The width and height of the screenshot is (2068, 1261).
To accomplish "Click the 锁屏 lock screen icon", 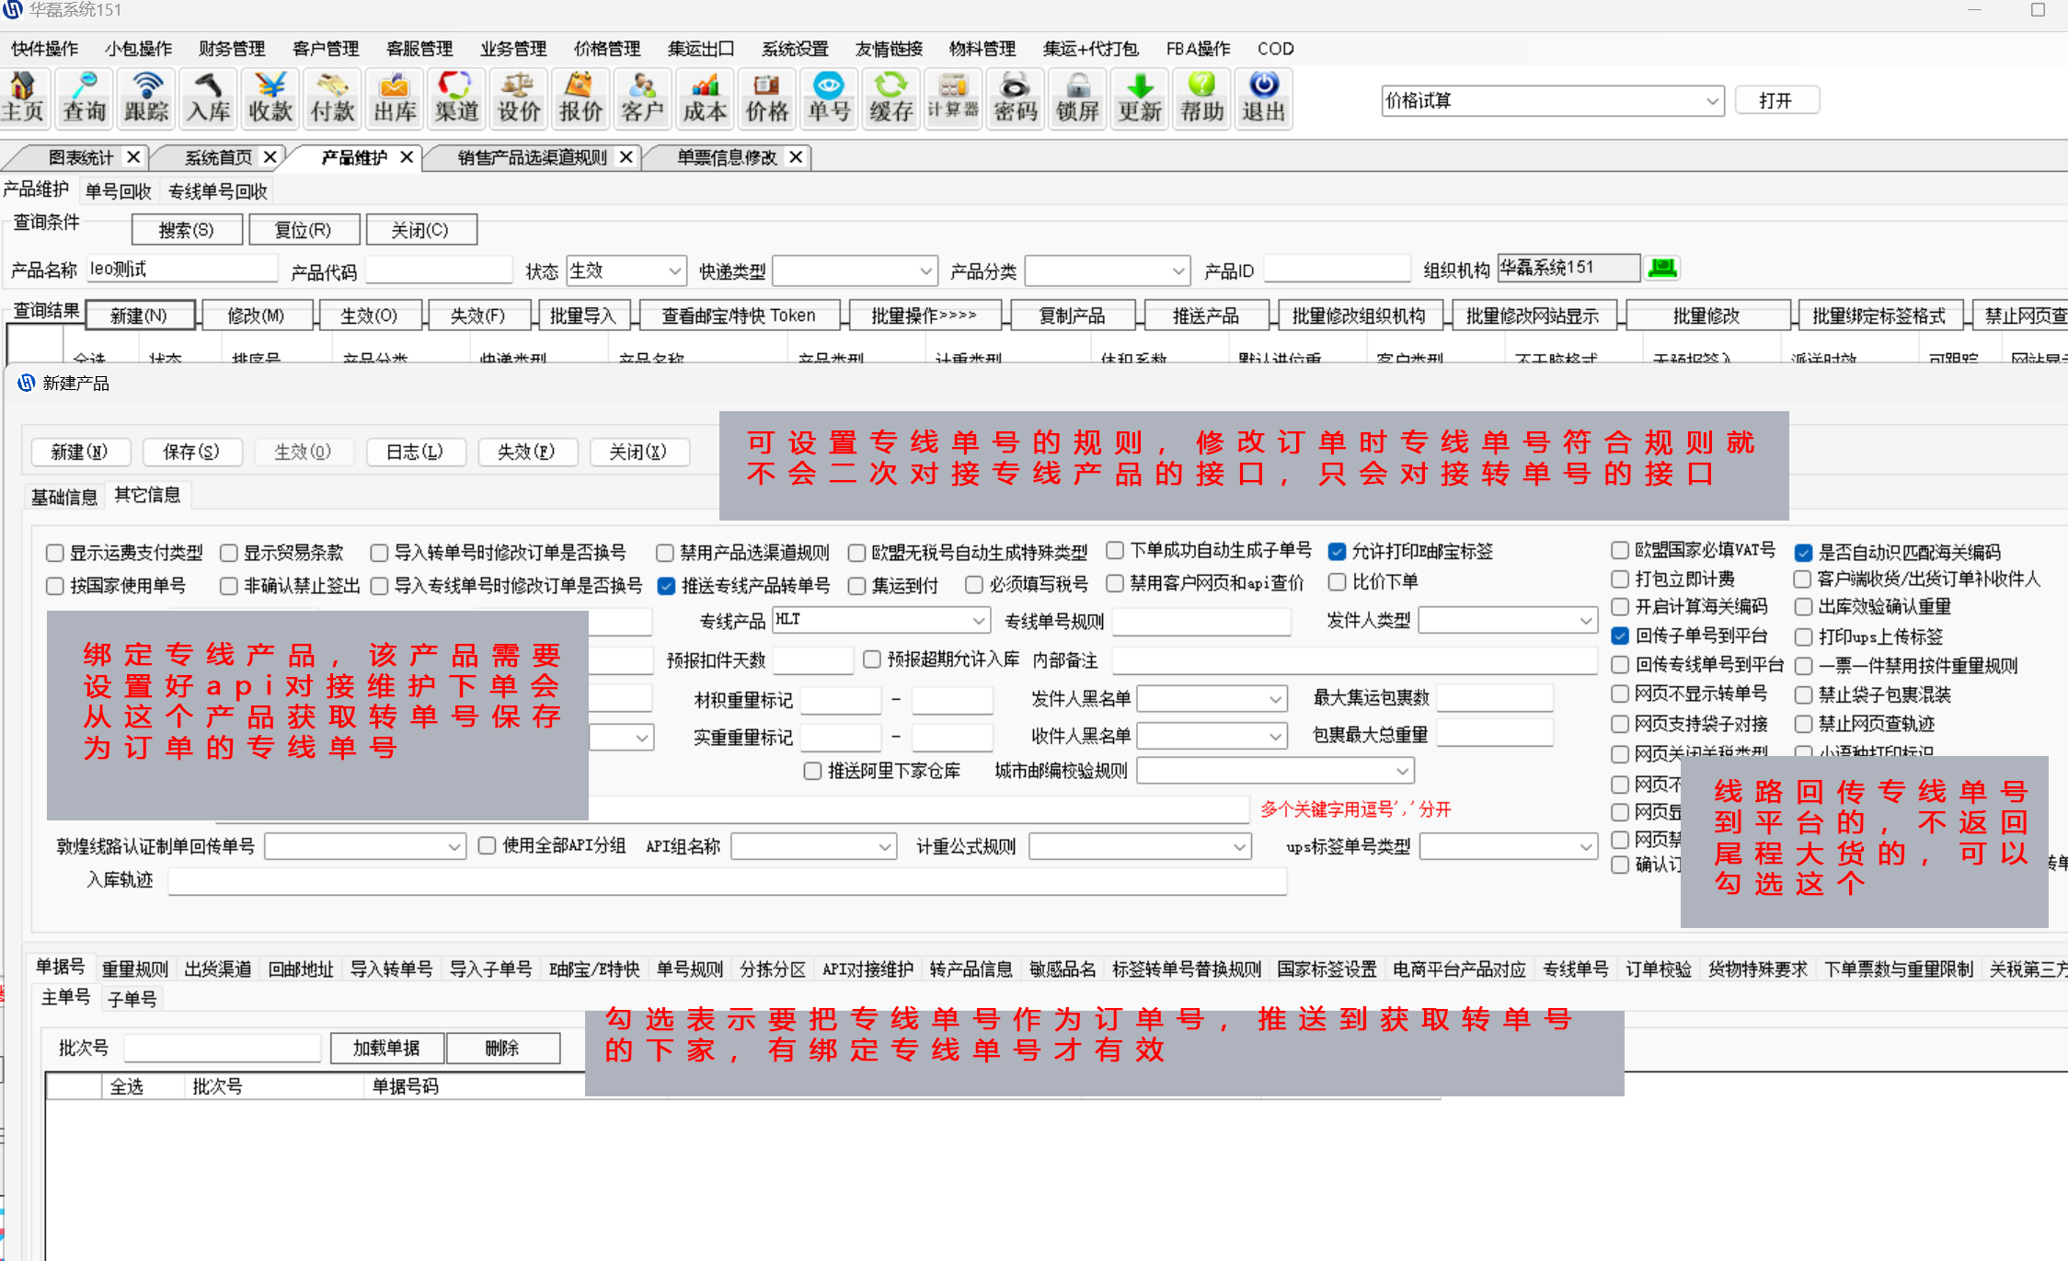I will coord(1077,97).
